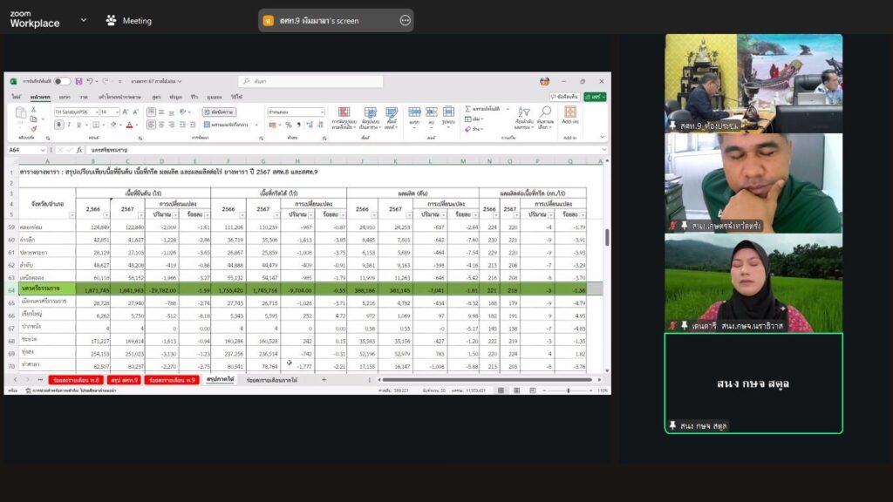Click the Save icon in the title bar
Viewport: 893px width, 502px height.
78,81
